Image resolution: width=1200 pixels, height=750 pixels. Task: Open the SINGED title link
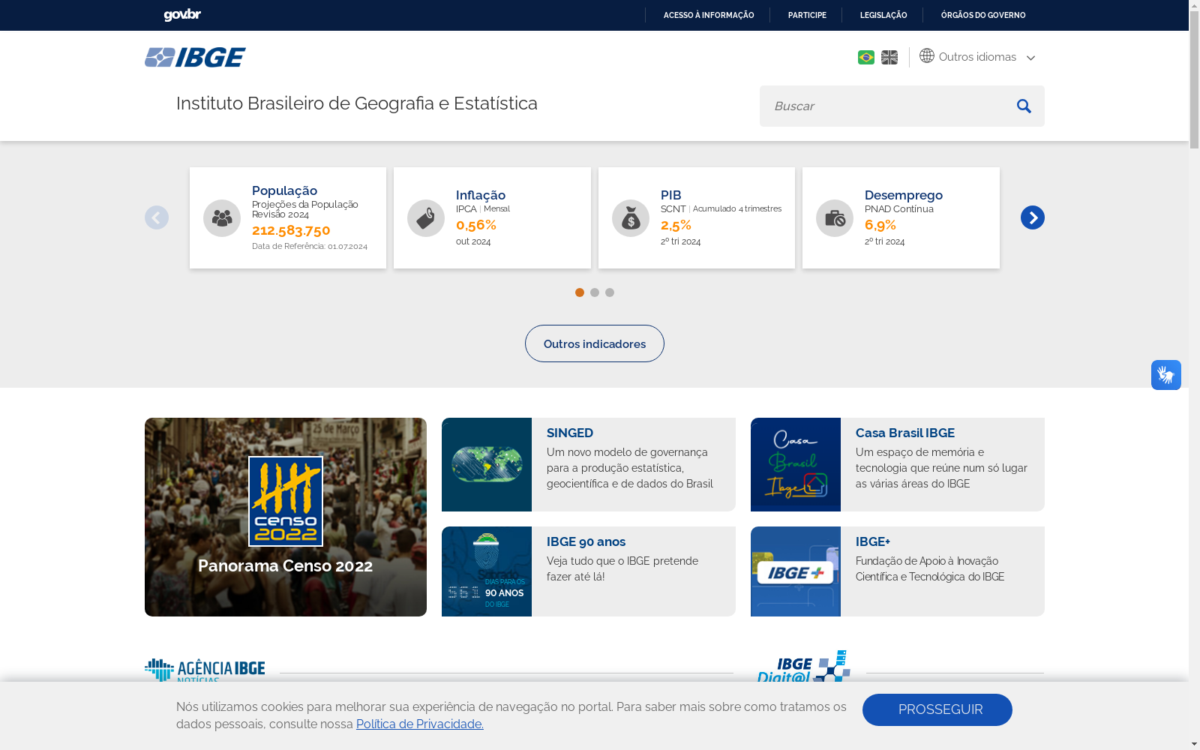tap(570, 433)
